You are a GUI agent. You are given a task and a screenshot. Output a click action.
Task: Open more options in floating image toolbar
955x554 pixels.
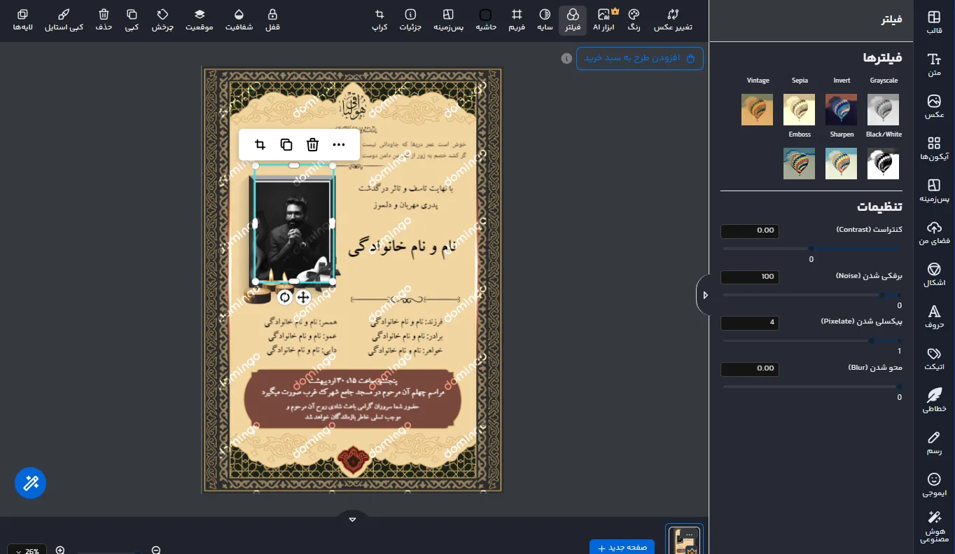point(339,145)
